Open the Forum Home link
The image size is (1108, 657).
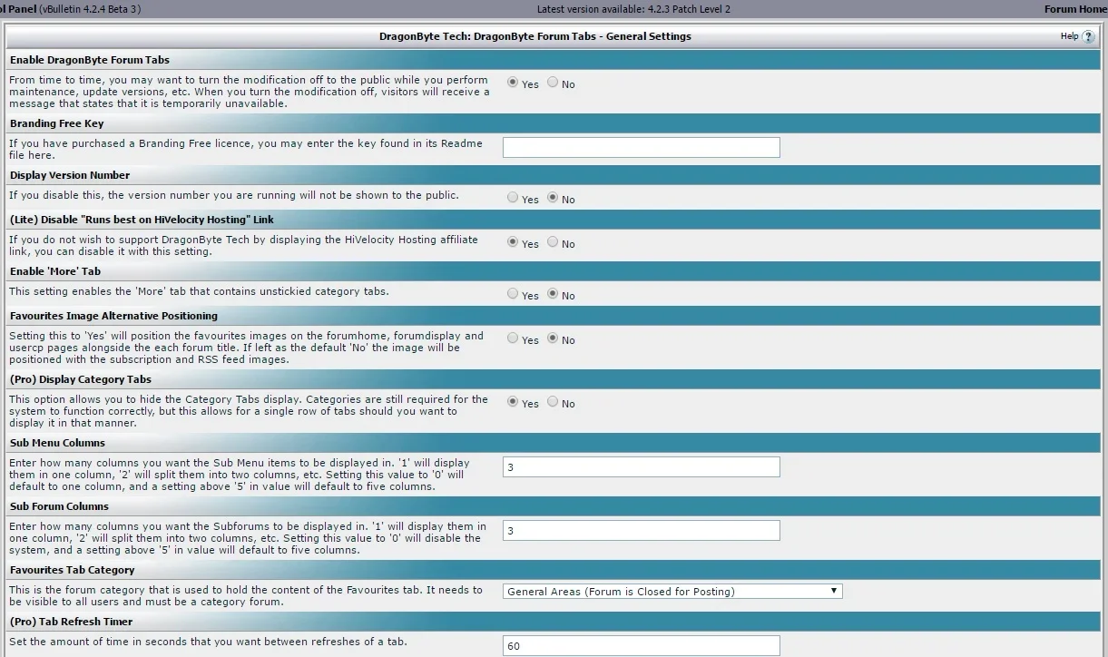click(x=1075, y=9)
